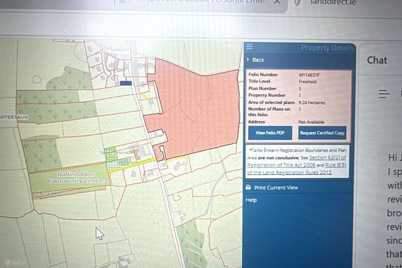Screen dimensions: 402x268
Task: Open the Property Details hamburger menu
Action: click(250, 47)
